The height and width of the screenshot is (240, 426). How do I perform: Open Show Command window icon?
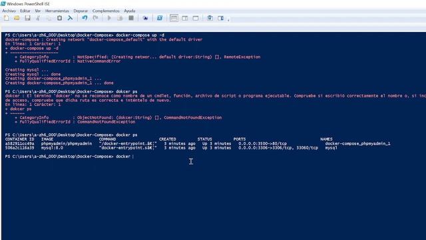click(x=210, y=18)
